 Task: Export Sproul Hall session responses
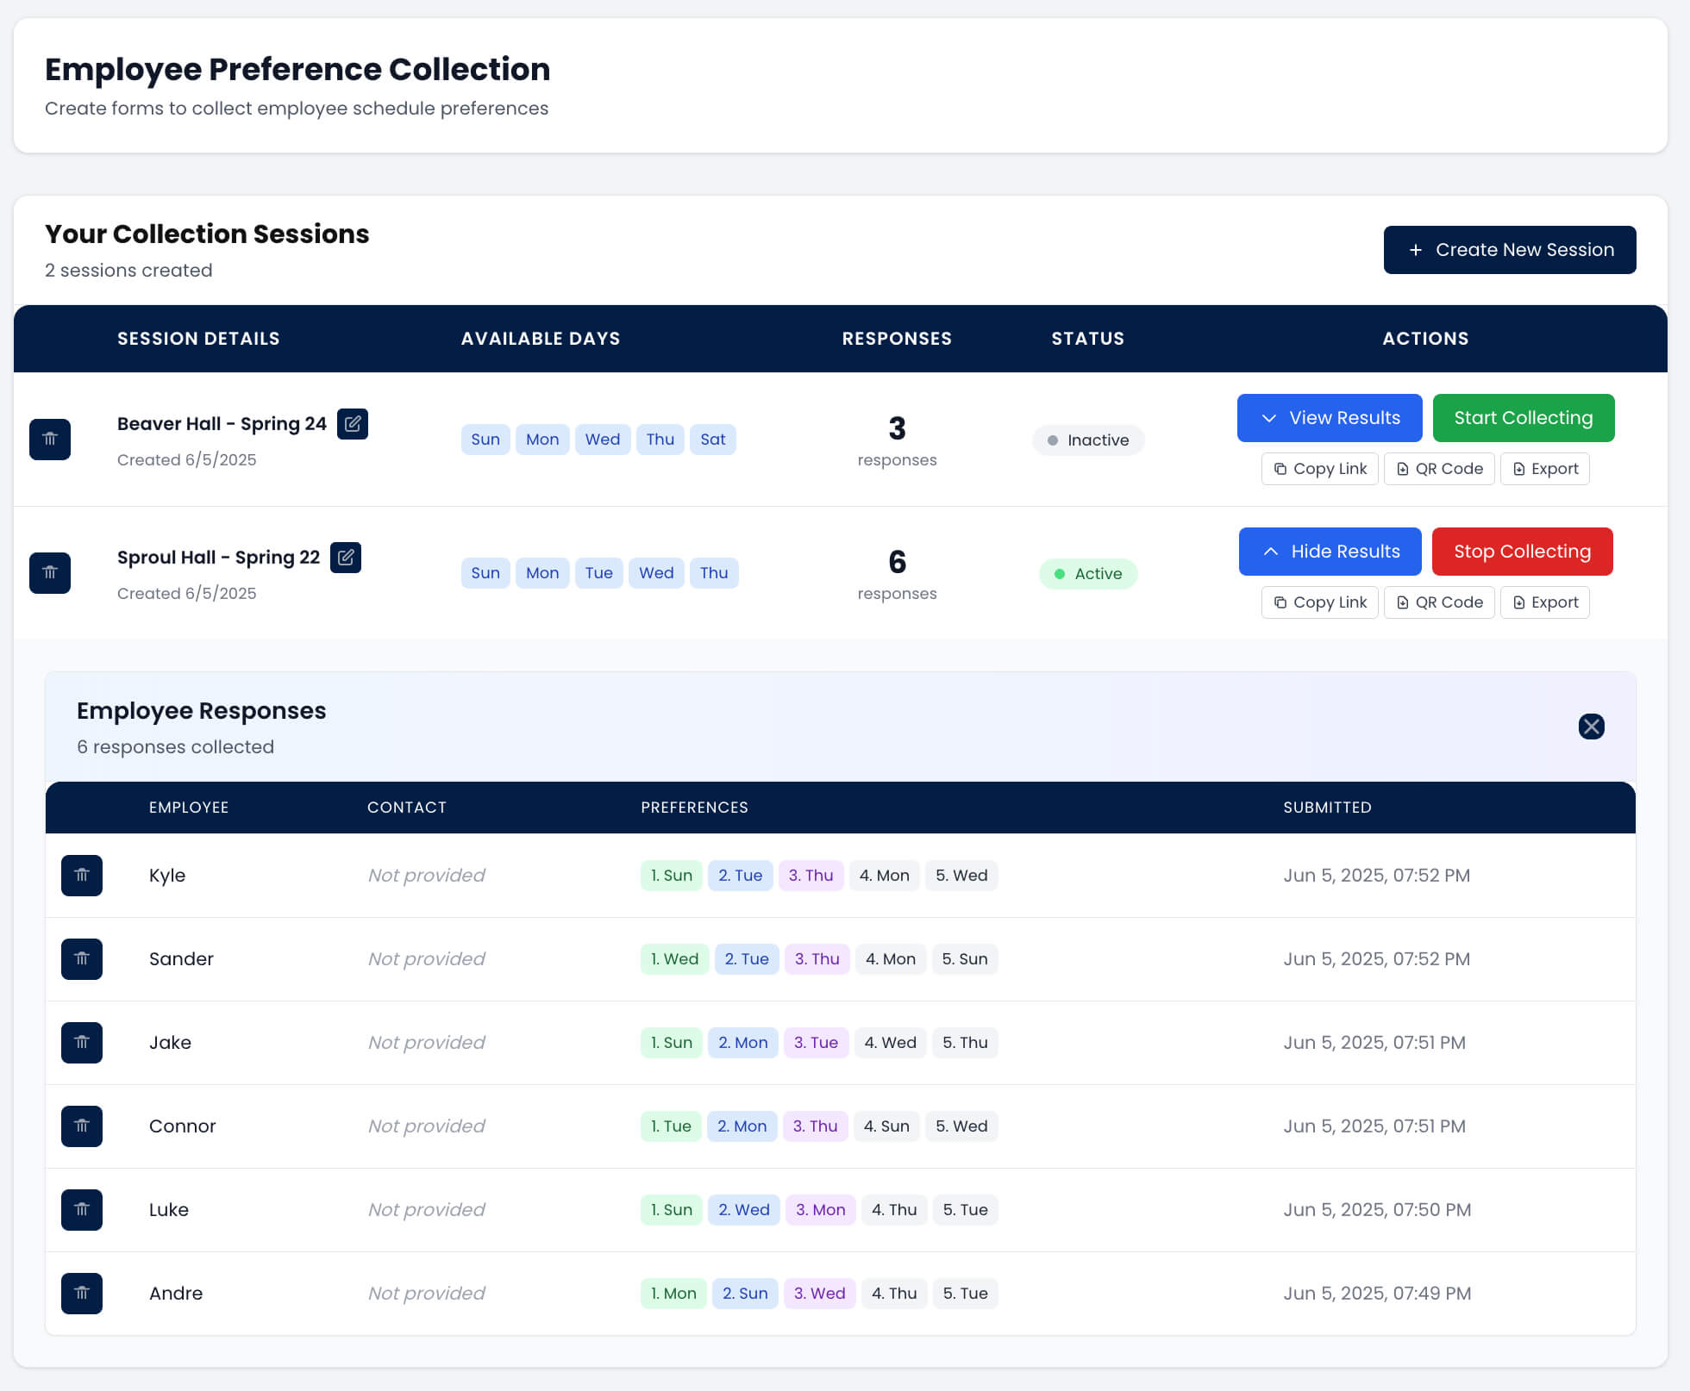coord(1545,602)
